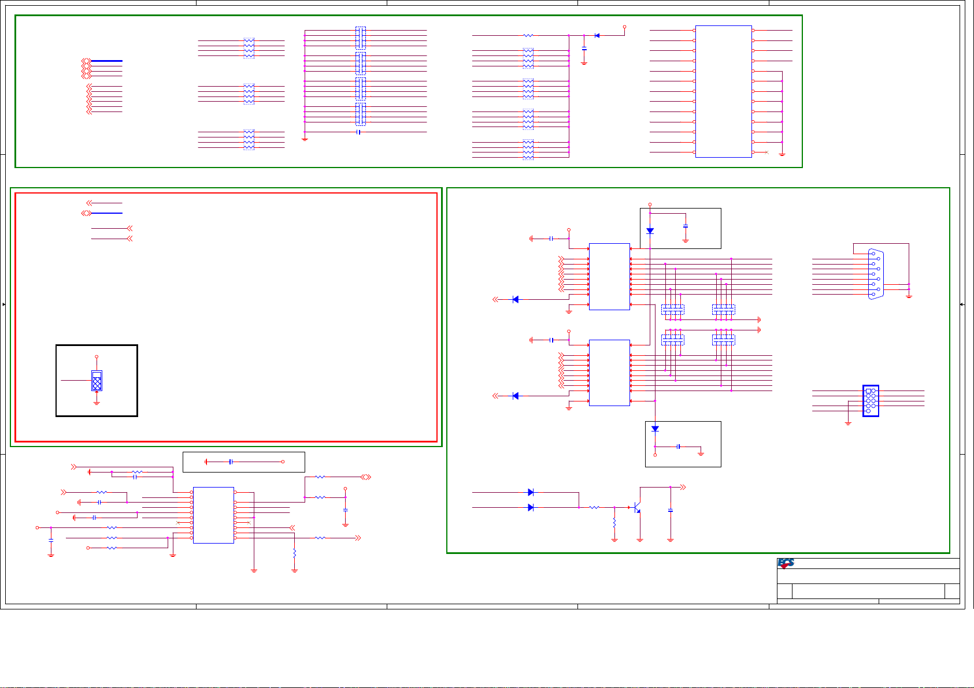Click the topmost resistor network pack

click(249, 48)
